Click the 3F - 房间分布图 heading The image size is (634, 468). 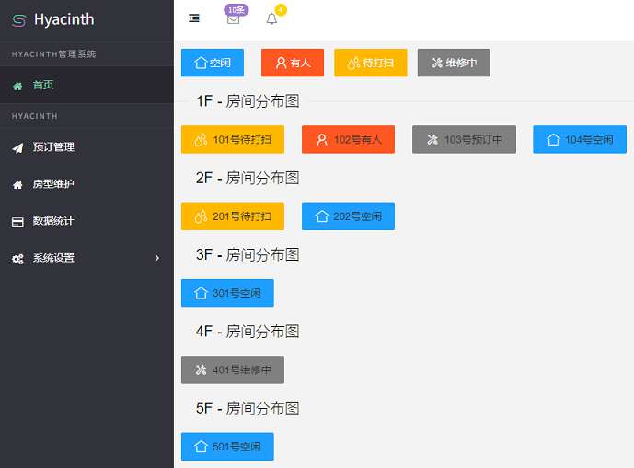tap(248, 254)
